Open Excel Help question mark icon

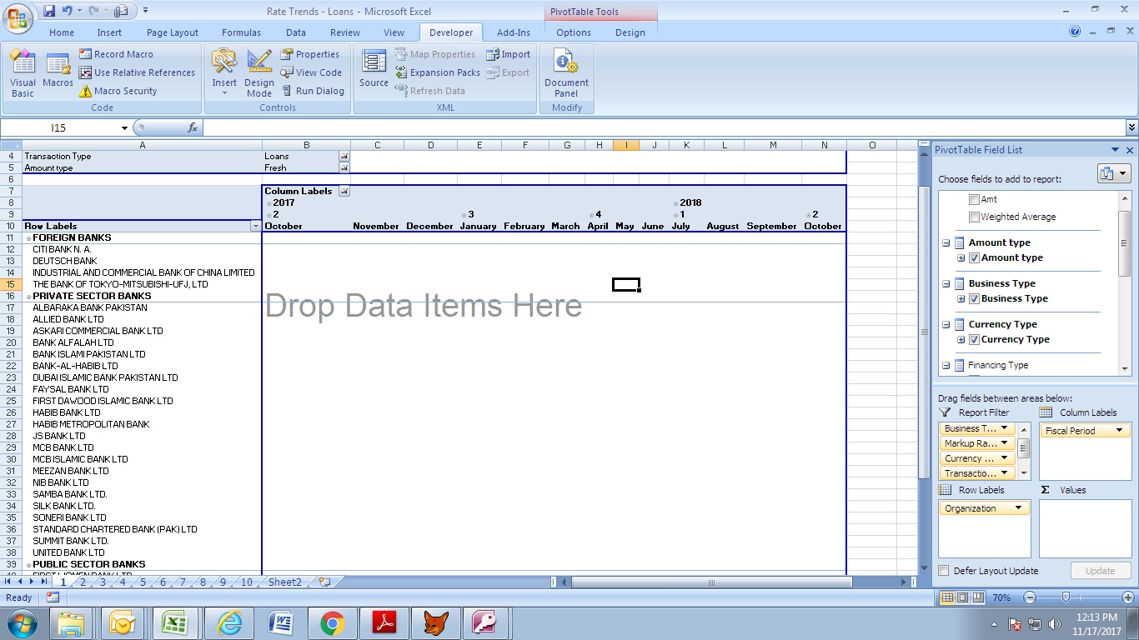[1075, 32]
